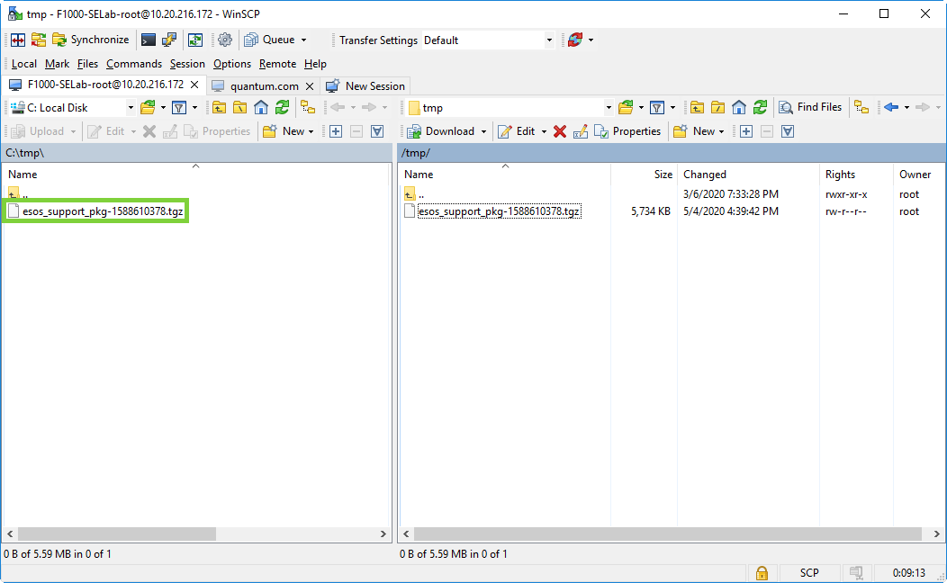Click the remote Properties button
This screenshot has width=947, height=583.
(628, 131)
